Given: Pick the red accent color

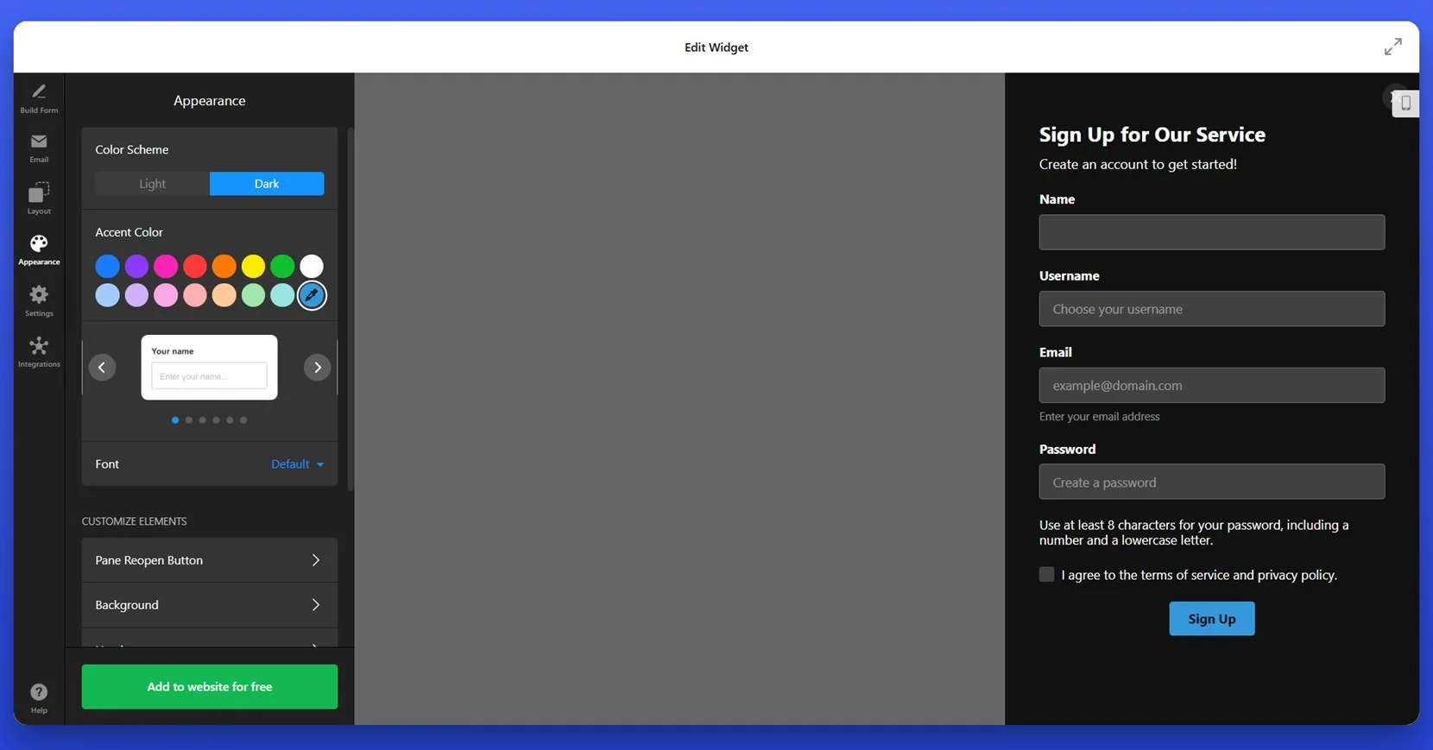Looking at the screenshot, I should [195, 266].
